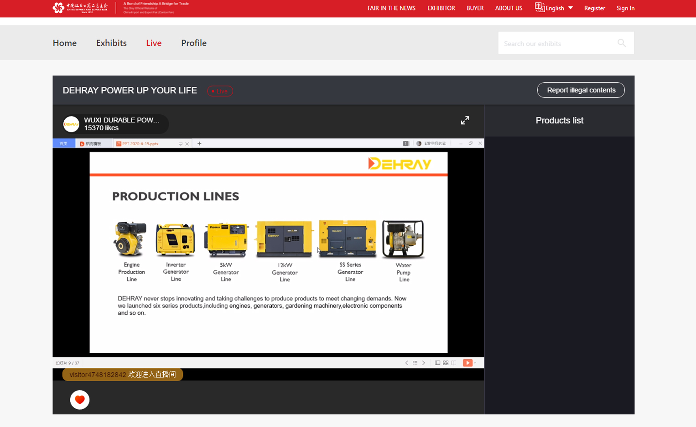Switch to reading view icon
The image size is (696, 427).
pos(454,363)
